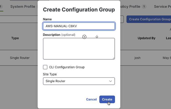Click the CLI Configuration Group label text
Viewport: 171px width, 109px height.
click(65, 67)
